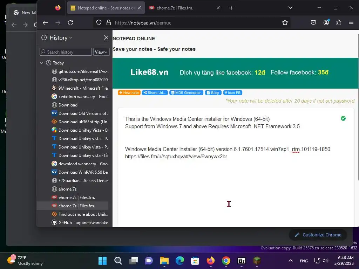Click the New note button

pos(129,92)
